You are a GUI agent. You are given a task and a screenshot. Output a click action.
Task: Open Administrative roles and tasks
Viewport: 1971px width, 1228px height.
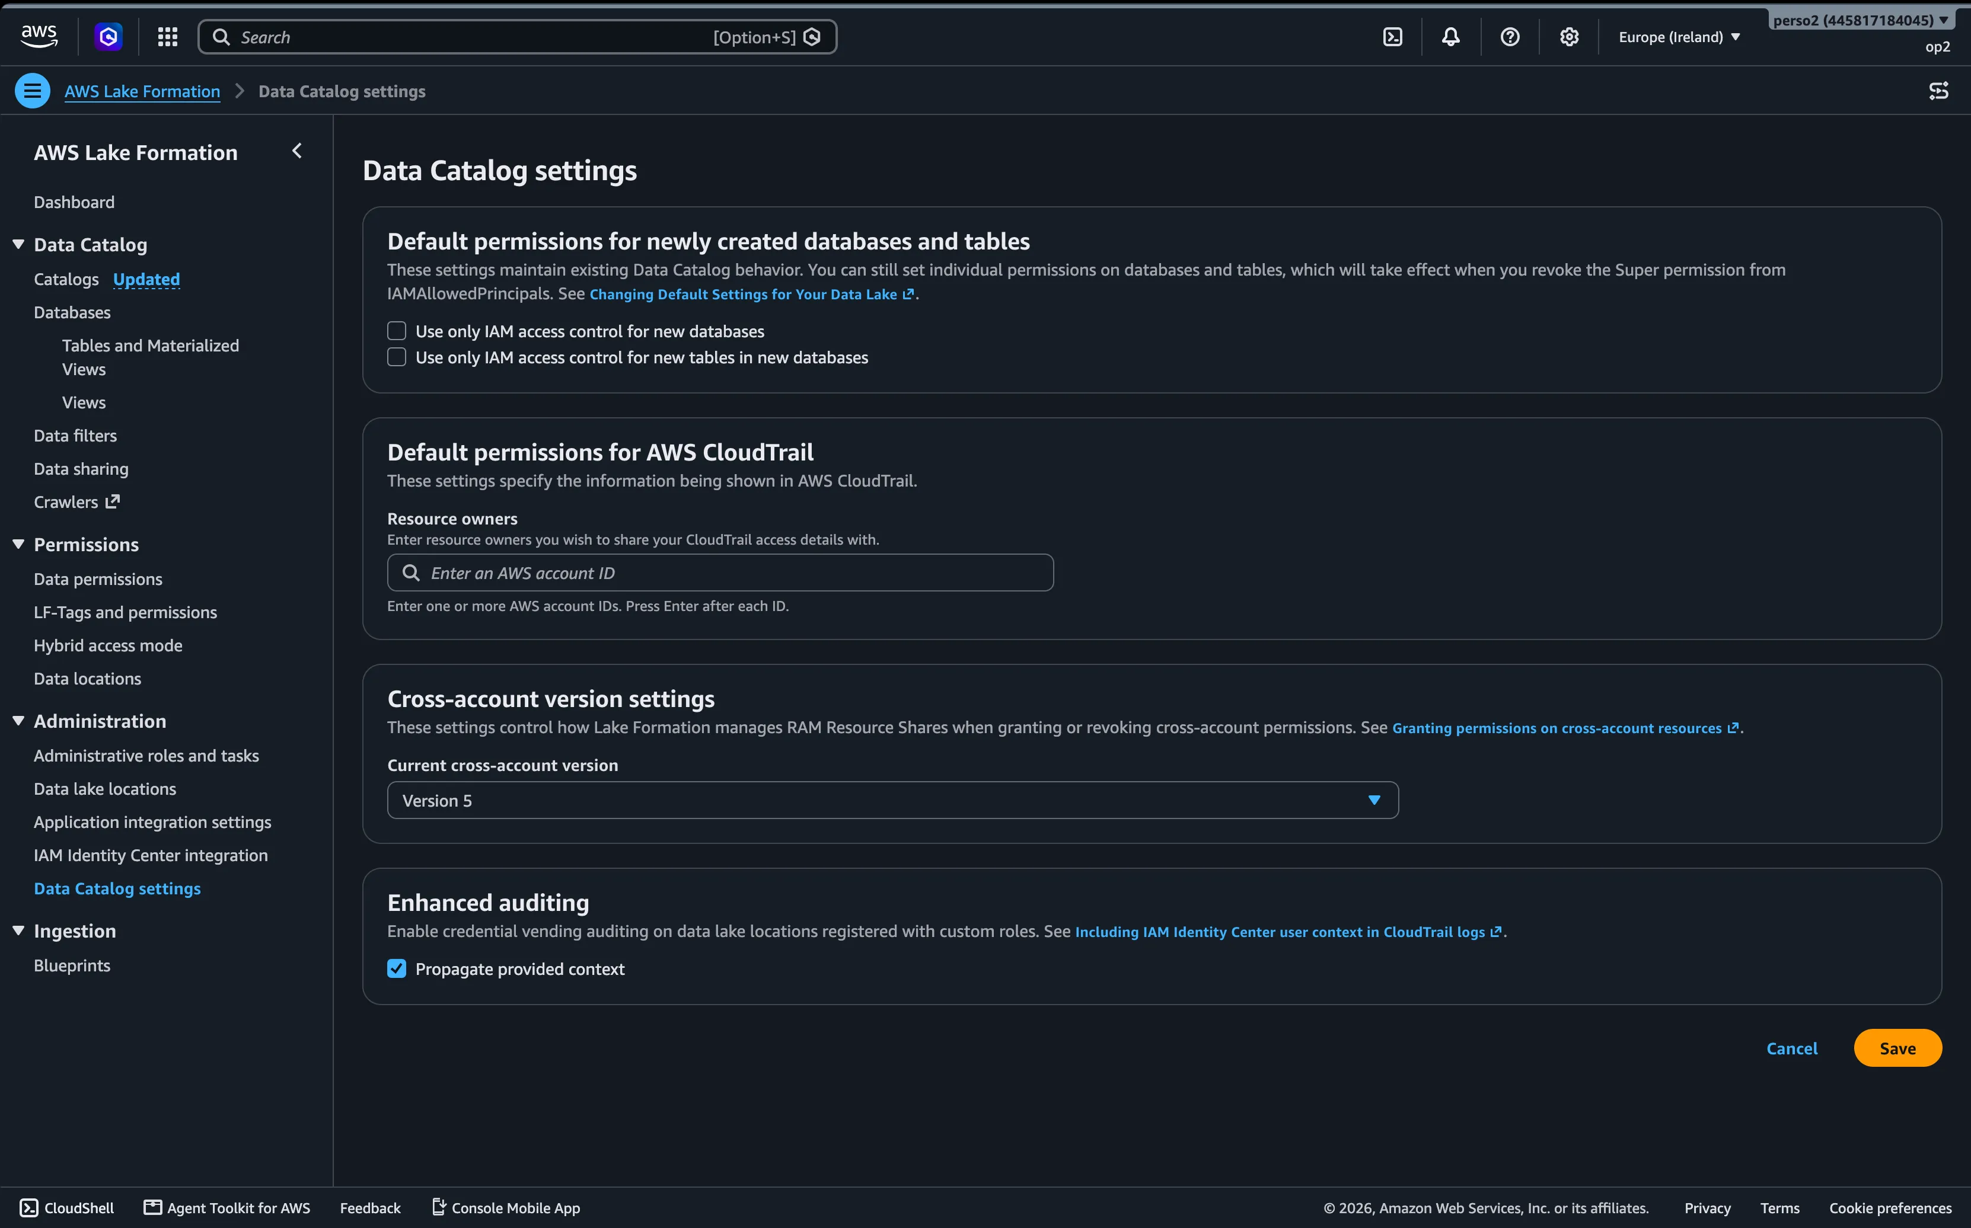point(146,756)
